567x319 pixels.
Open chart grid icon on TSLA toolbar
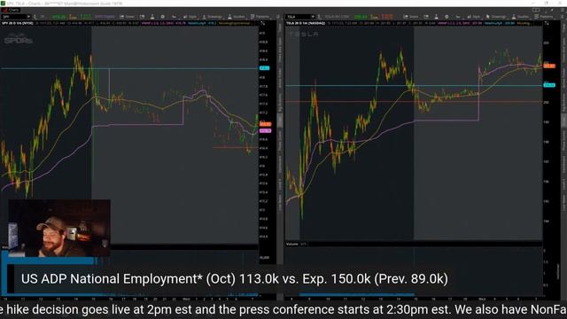tap(426, 17)
